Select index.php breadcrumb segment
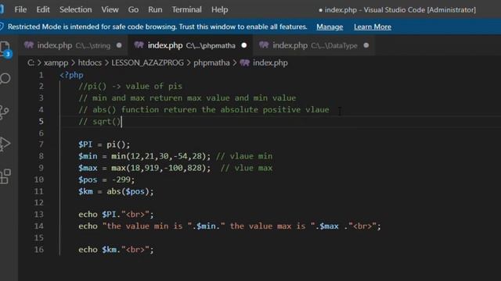The image size is (501, 281). (x=270, y=62)
